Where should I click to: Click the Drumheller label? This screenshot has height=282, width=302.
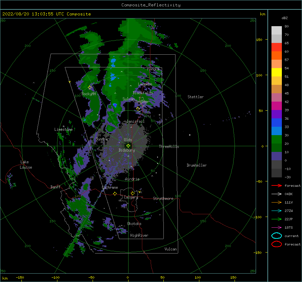pos(197,165)
